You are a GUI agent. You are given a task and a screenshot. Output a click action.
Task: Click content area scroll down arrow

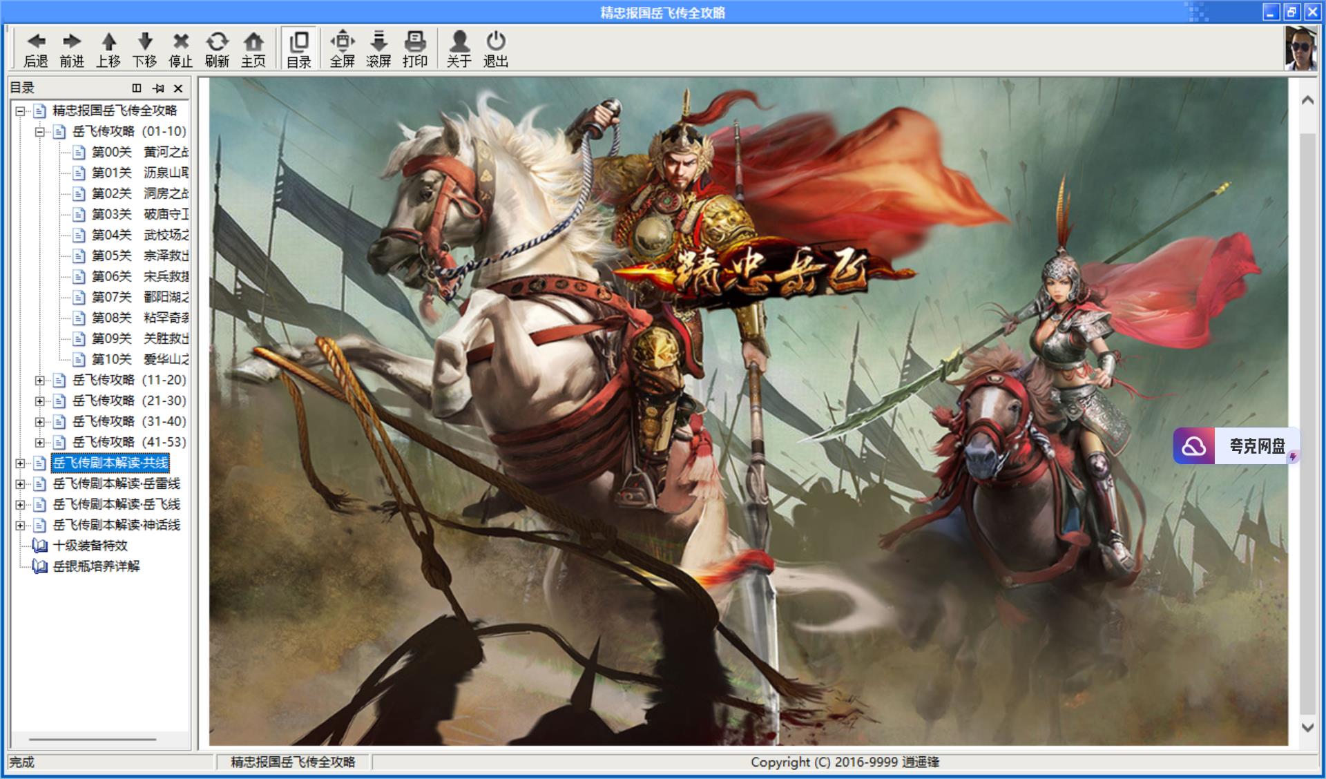[1307, 727]
